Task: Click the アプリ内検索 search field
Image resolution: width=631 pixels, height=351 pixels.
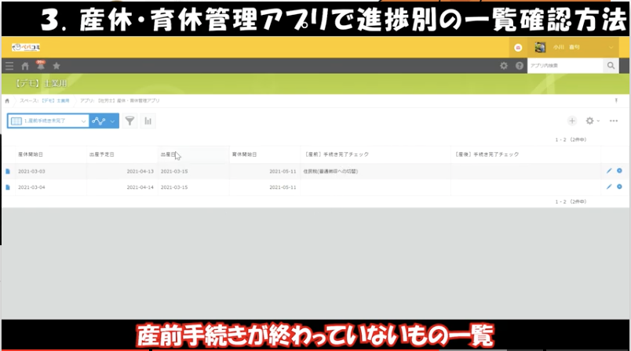Action: 564,67
